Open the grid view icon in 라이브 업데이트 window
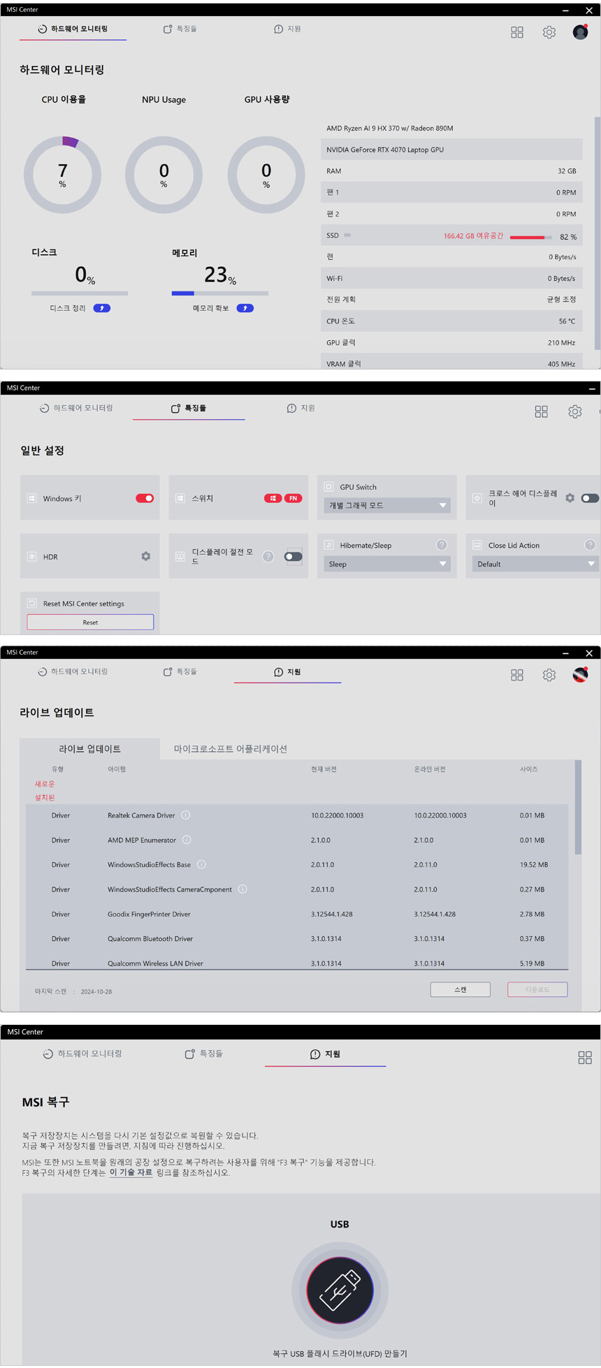This screenshot has width=601, height=1368. coord(517,675)
